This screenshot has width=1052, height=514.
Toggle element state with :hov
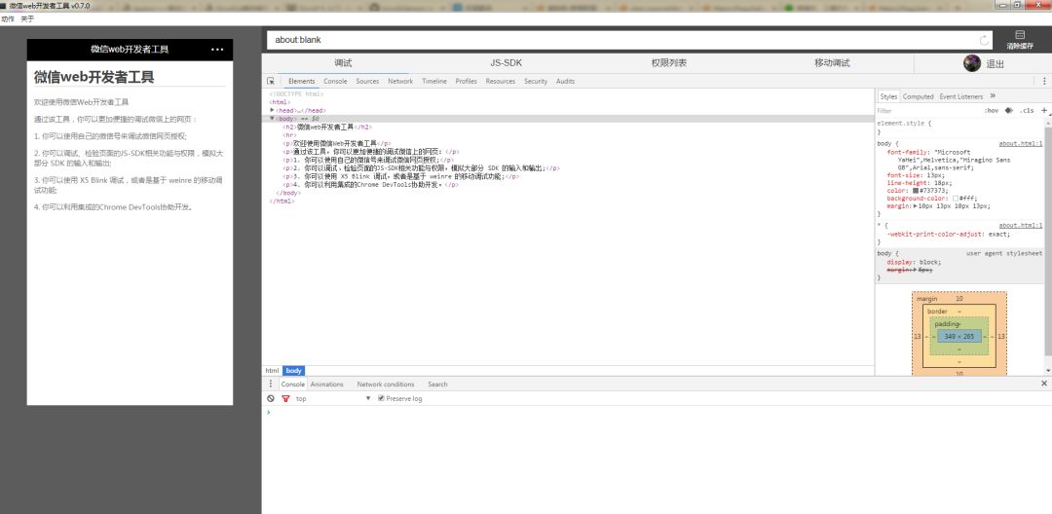click(991, 111)
